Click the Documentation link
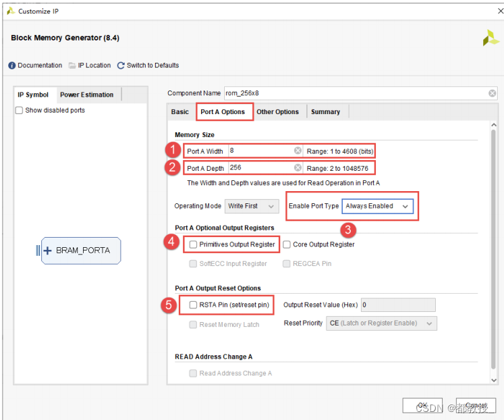This screenshot has width=504, height=420. [40, 65]
